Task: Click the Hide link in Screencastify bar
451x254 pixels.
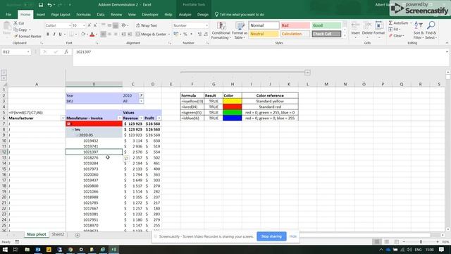Action: point(293,236)
